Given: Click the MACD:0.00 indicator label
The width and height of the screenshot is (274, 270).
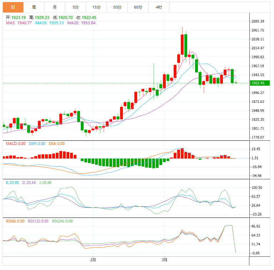Looking at the screenshot, I should coord(16,144).
